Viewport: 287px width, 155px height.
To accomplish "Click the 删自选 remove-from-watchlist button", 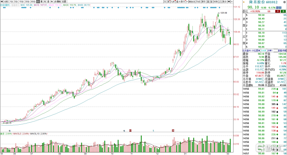I will 192,2.
